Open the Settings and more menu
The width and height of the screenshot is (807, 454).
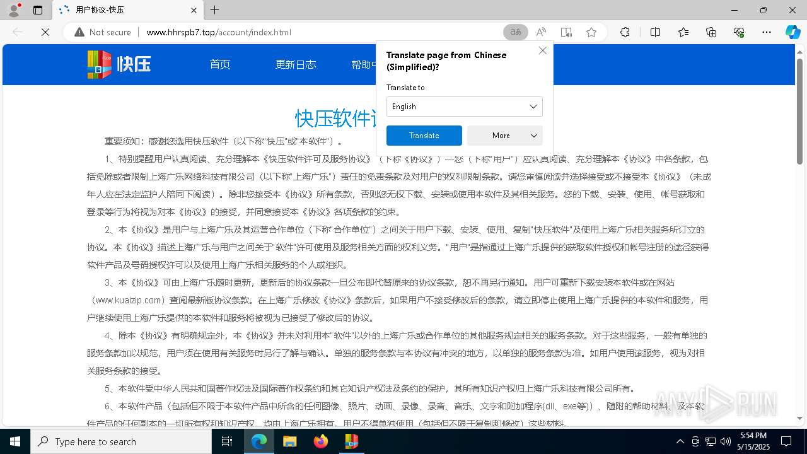(767, 32)
